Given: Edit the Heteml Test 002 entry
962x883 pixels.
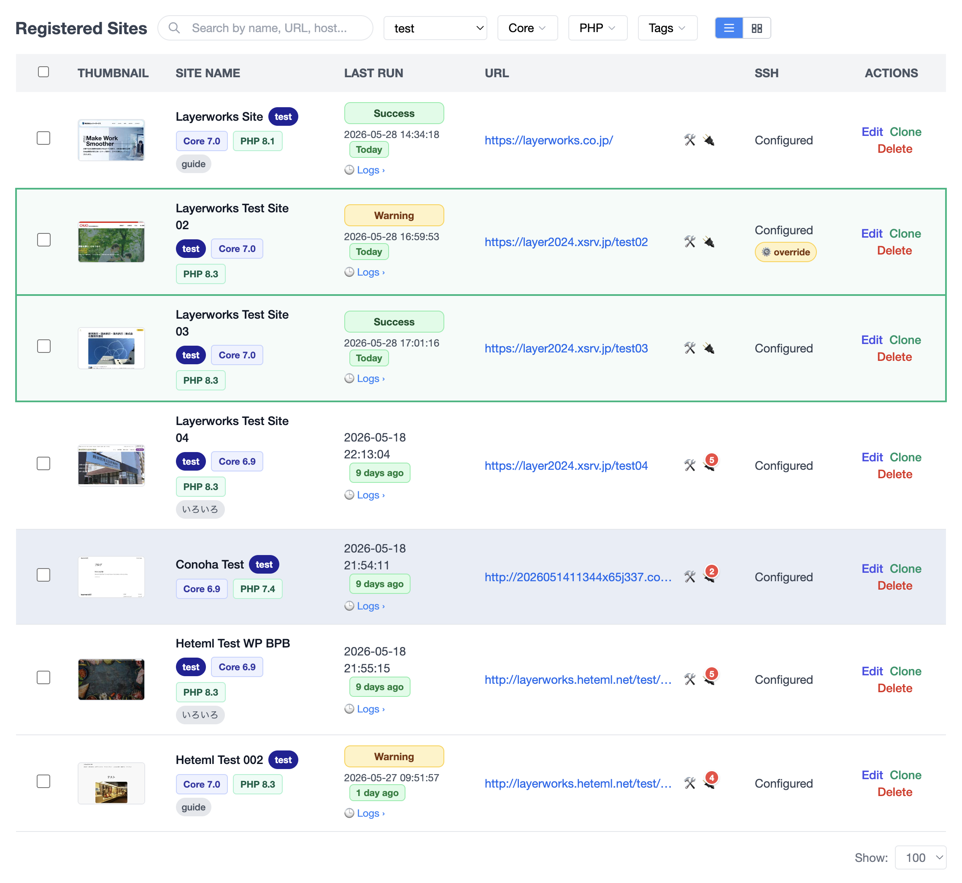Looking at the screenshot, I should point(872,775).
